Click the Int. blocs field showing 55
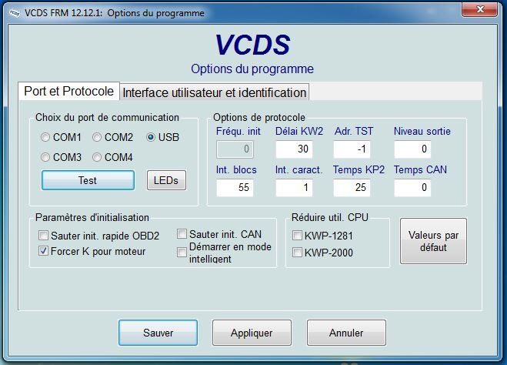The image size is (507, 365). click(235, 188)
